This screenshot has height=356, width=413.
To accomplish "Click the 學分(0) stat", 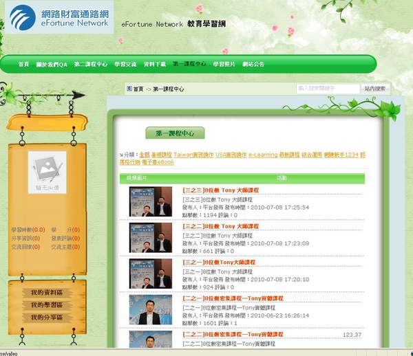I will (x=65, y=230).
